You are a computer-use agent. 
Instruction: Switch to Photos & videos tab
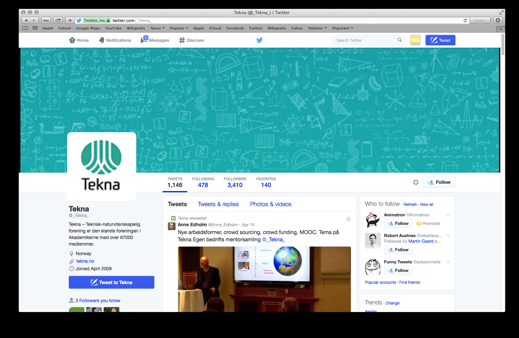click(x=271, y=204)
